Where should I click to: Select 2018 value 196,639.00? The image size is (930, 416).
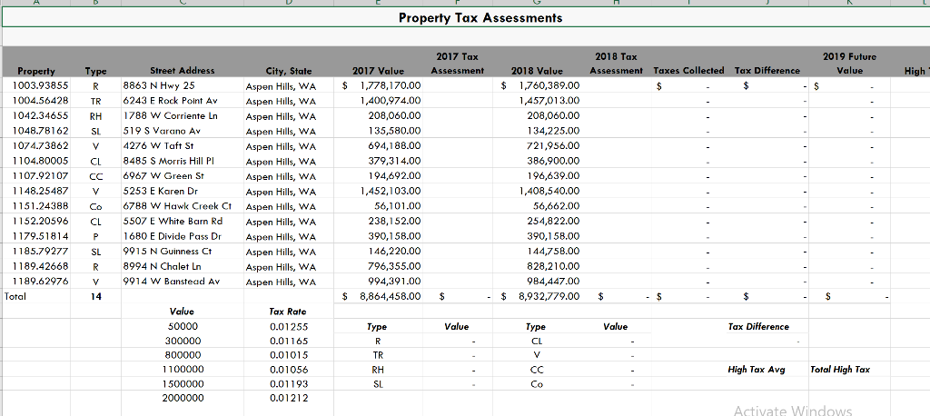click(553, 175)
